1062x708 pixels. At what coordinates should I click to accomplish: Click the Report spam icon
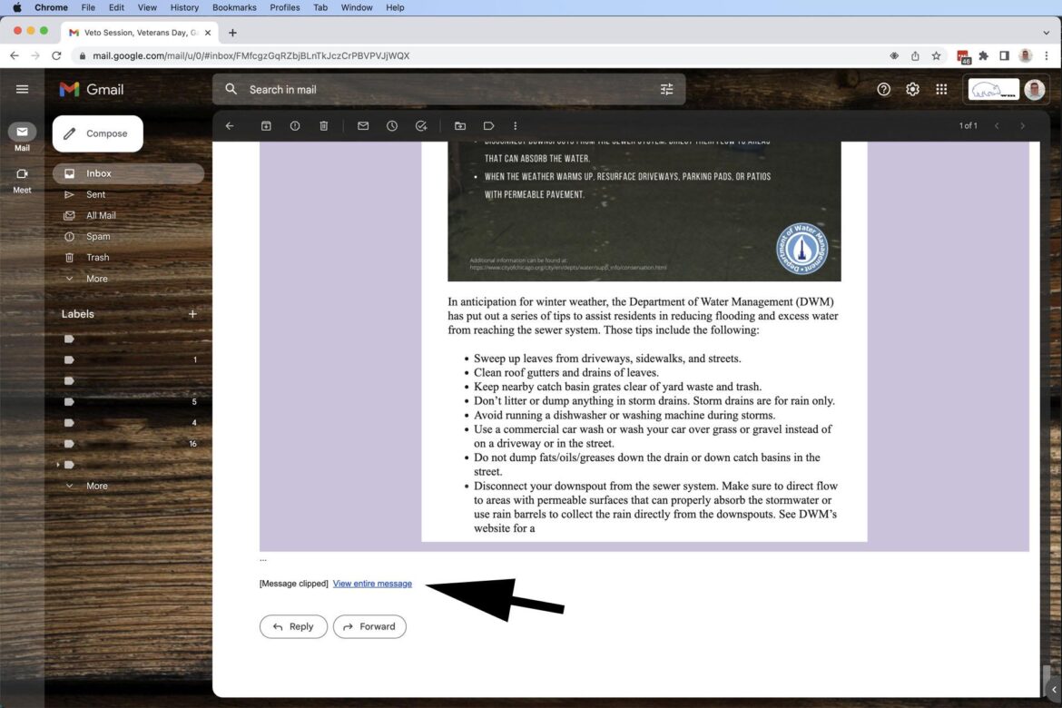(x=295, y=126)
